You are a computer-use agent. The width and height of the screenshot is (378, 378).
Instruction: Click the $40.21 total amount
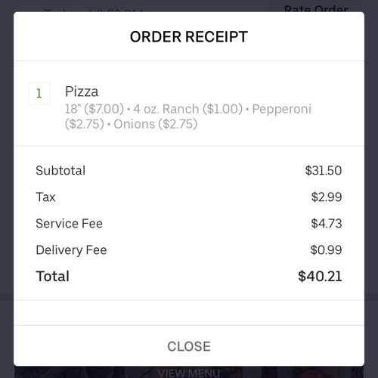[x=320, y=276]
